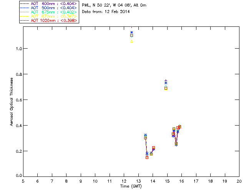
Task: Click the blue asterisk marker near 1.12
Action: click(x=131, y=33)
